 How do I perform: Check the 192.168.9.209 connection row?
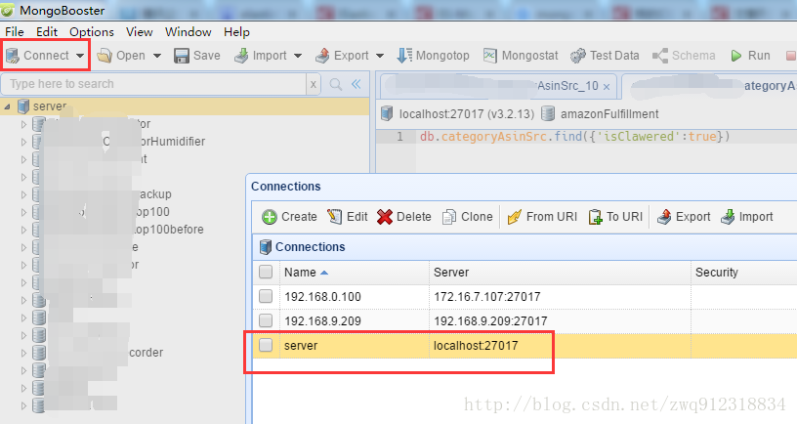coord(266,320)
